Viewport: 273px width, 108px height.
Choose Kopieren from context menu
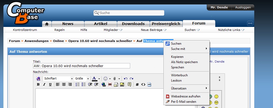pos(187,57)
